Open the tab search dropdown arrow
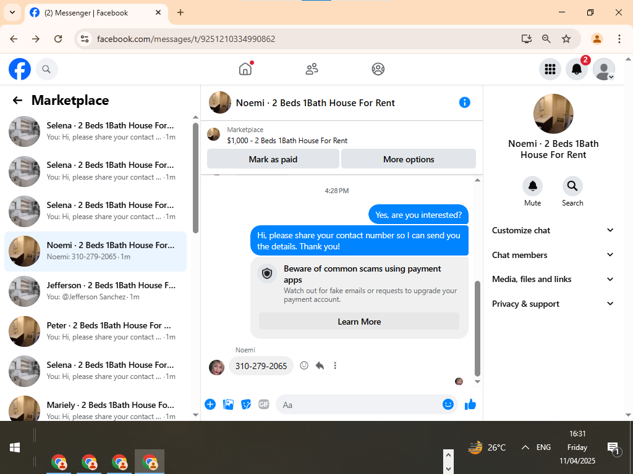 click(x=12, y=12)
